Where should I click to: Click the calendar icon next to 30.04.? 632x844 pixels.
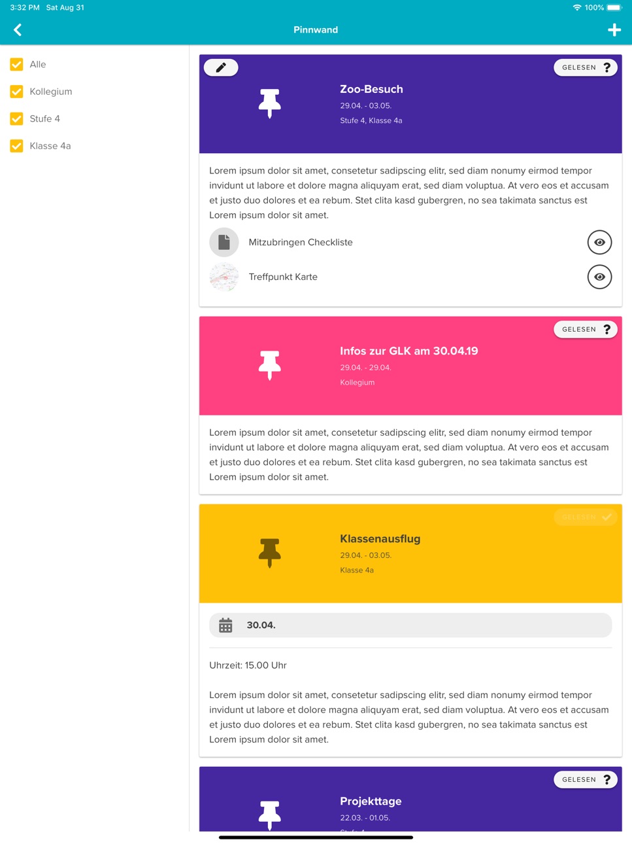click(x=225, y=625)
